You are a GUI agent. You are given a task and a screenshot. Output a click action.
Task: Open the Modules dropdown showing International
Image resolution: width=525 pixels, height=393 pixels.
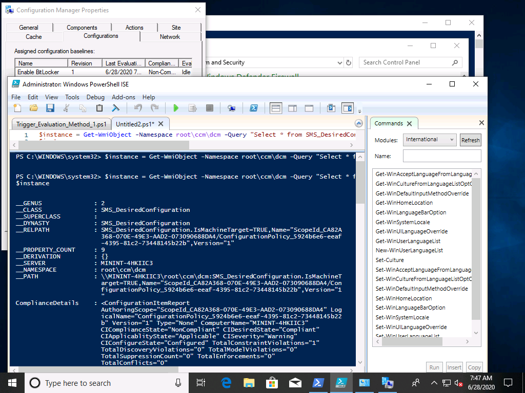coord(430,140)
